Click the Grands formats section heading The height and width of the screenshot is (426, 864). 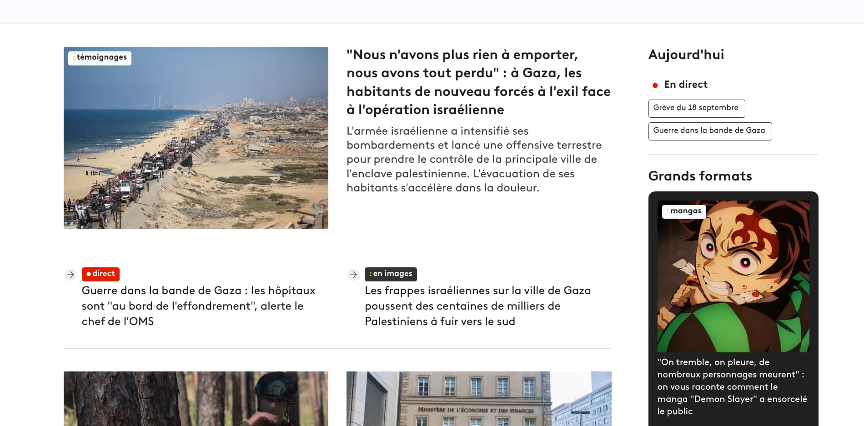[x=700, y=176]
